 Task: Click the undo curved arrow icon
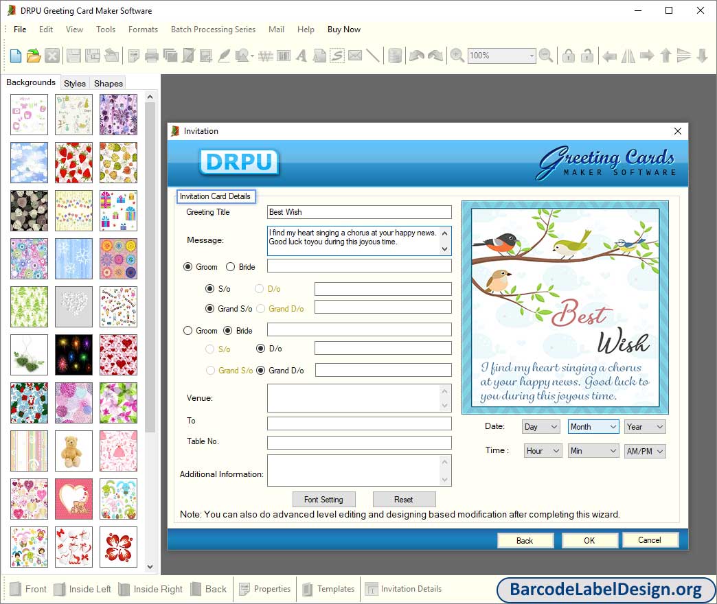tap(417, 56)
